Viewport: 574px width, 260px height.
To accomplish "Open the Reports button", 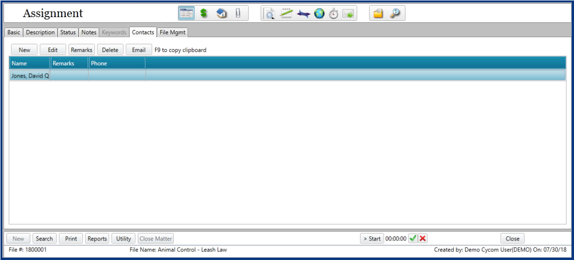I will pyautogui.click(x=97, y=239).
